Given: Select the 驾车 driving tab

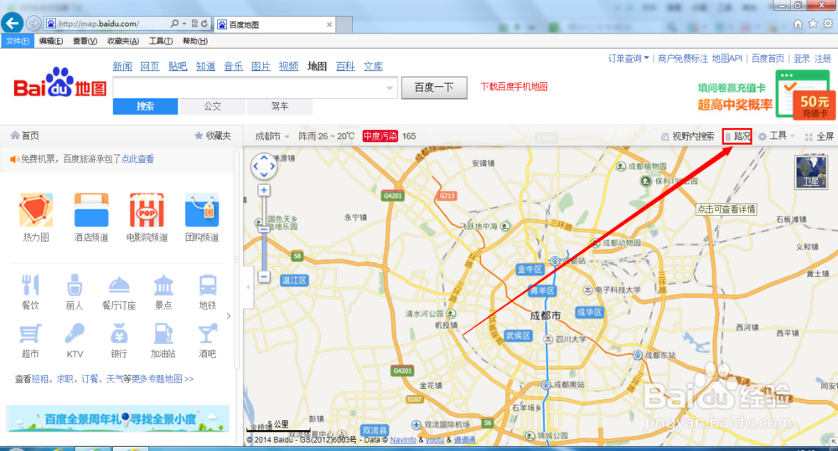Looking at the screenshot, I should point(280,106).
